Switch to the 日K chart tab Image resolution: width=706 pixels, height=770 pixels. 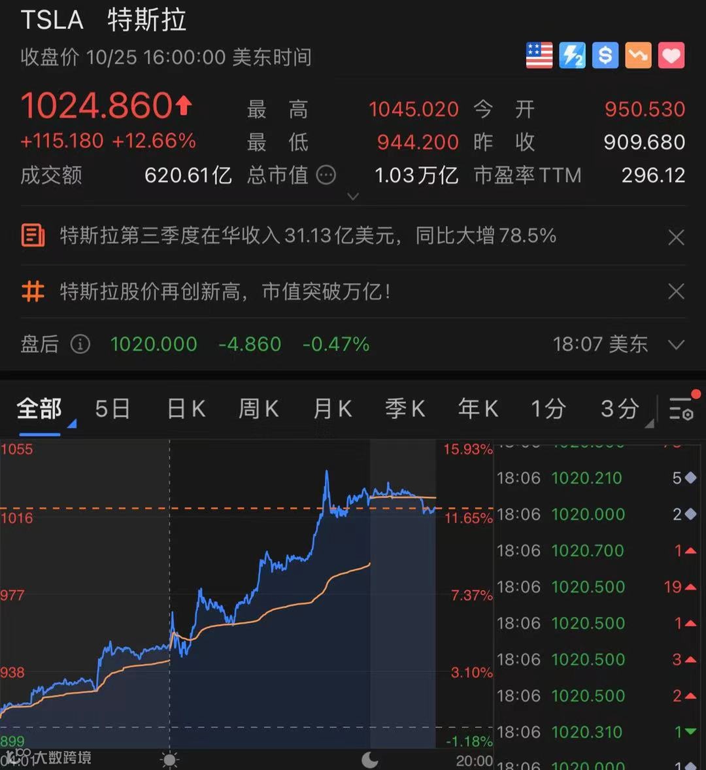(186, 409)
